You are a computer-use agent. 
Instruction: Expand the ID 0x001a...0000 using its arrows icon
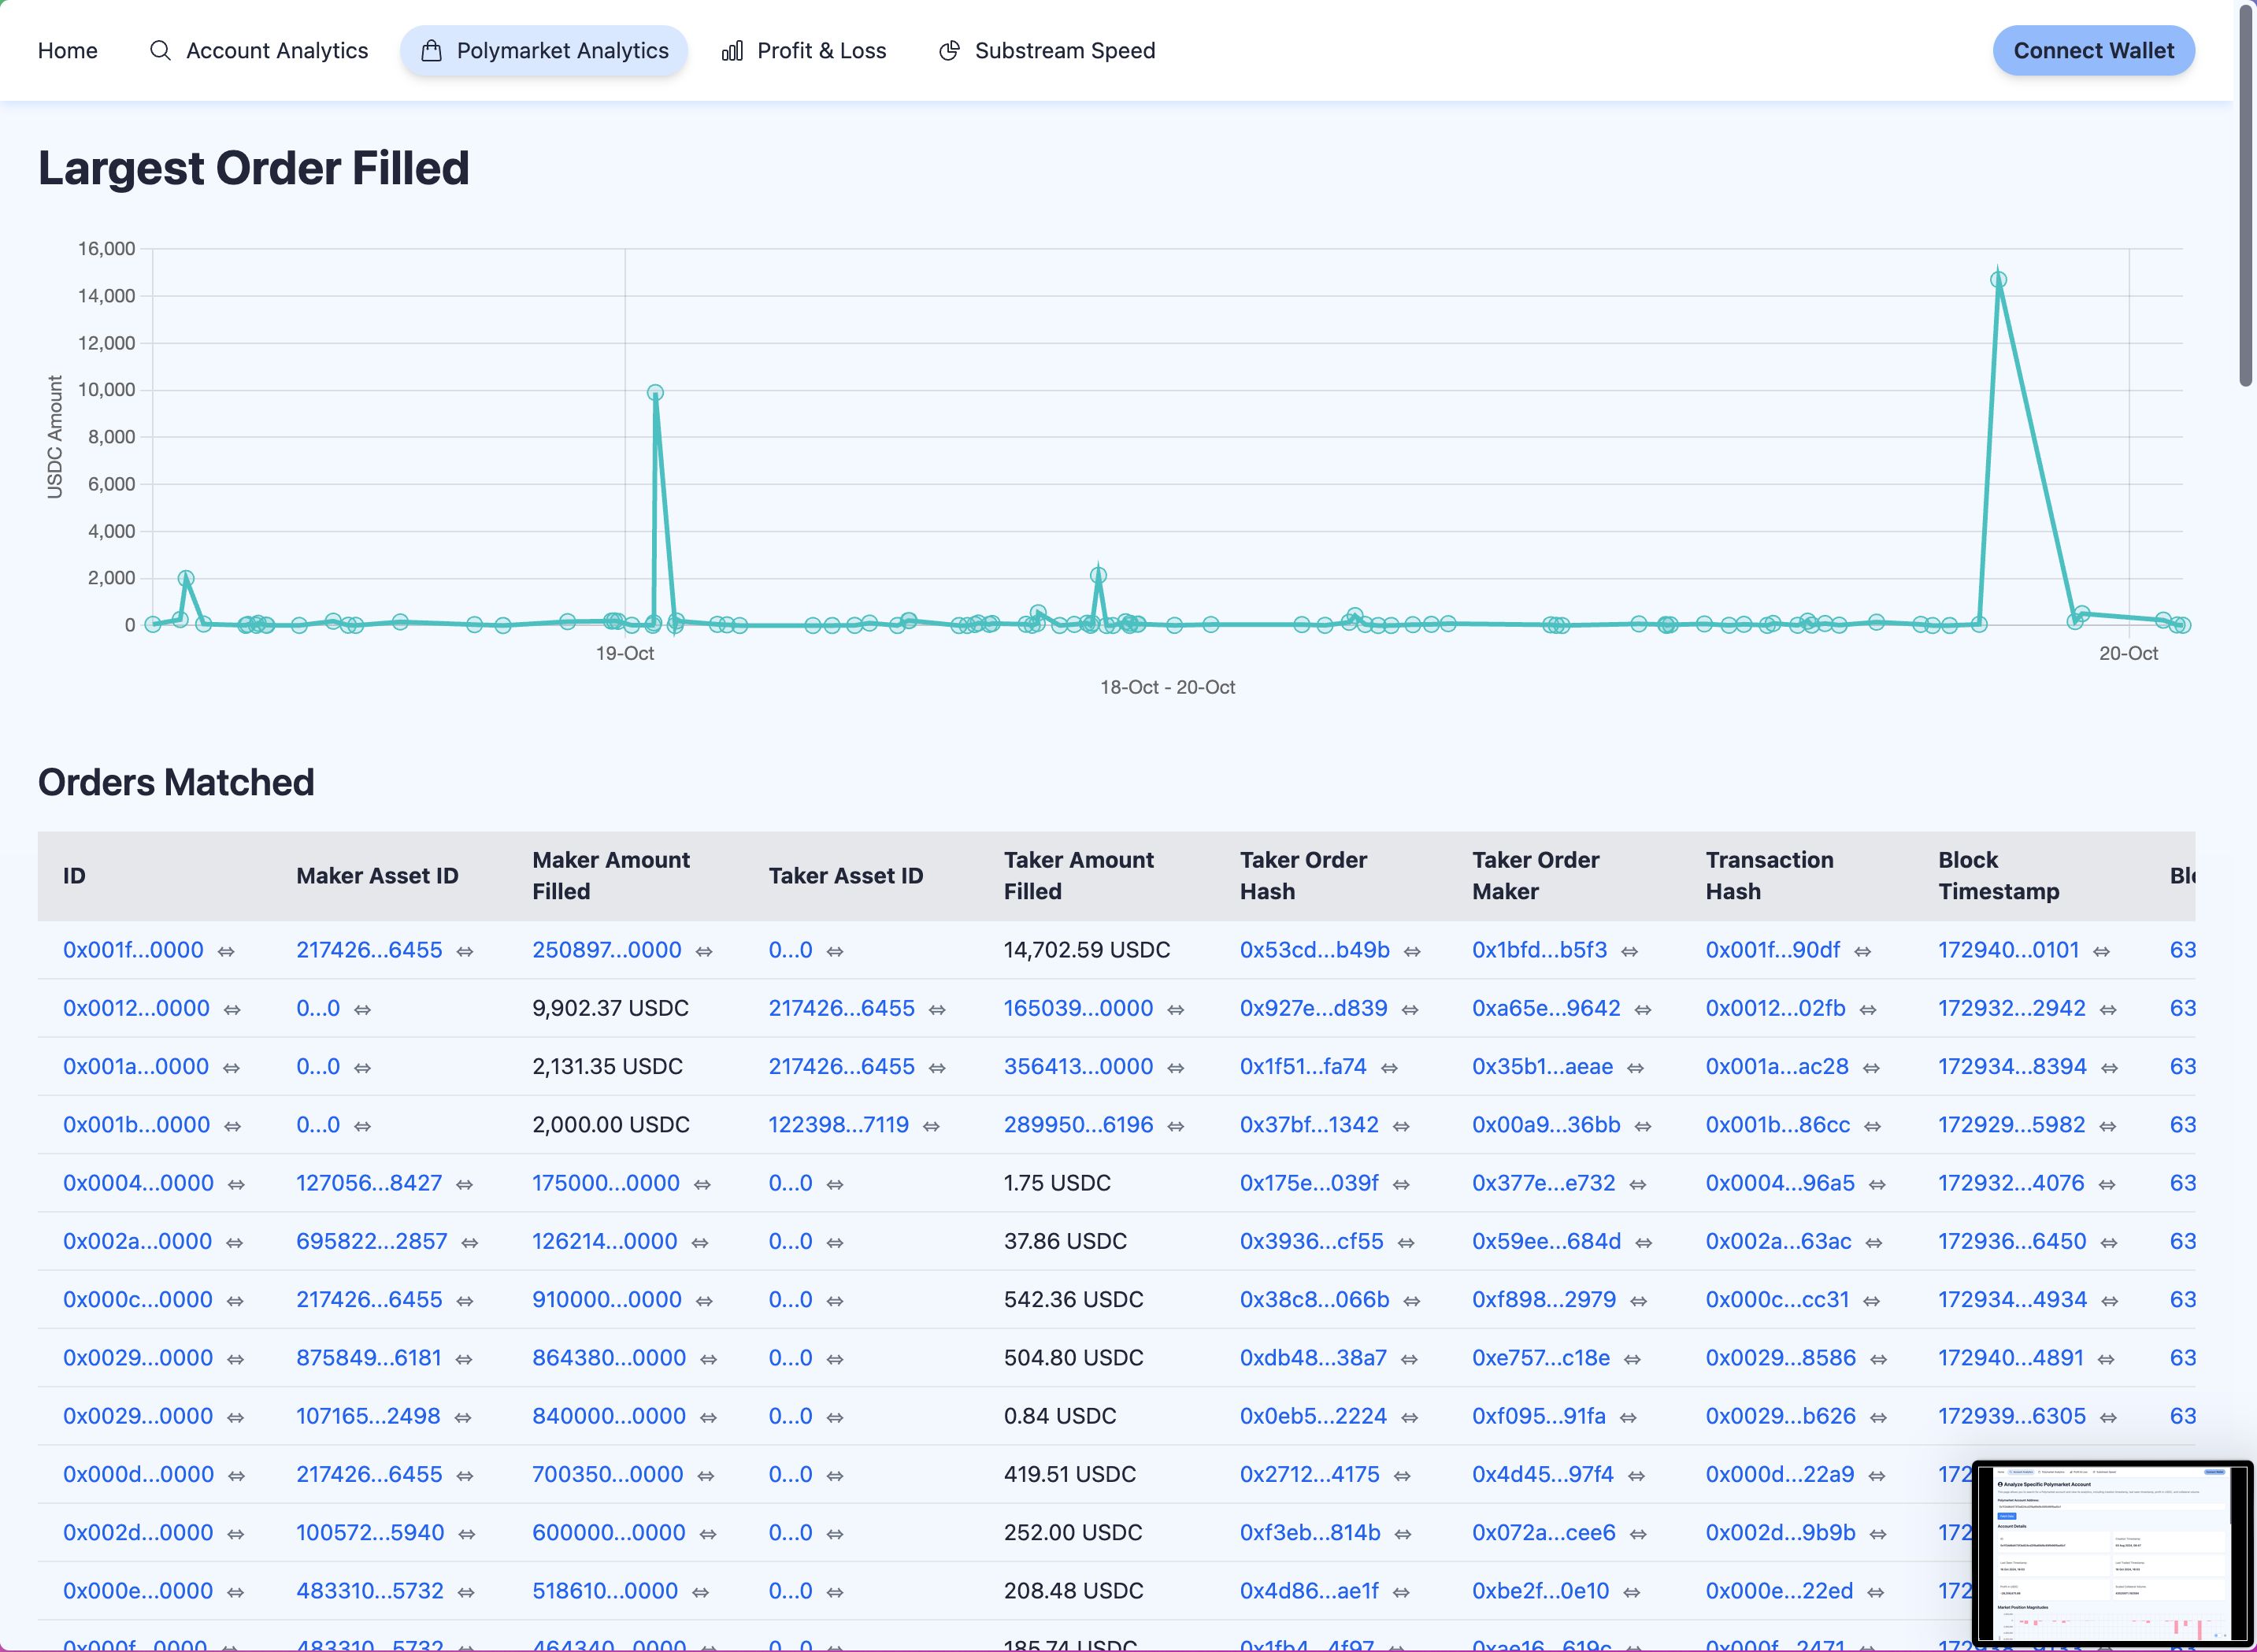pyautogui.click(x=231, y=1068)
